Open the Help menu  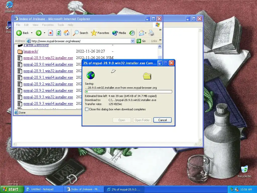tap(71, 25)
